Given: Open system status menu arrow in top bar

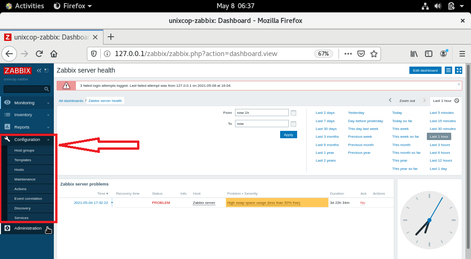Looking at the screenshot, I should [x=462, y=6].
